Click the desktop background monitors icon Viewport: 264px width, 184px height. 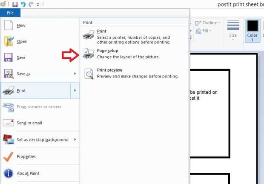pyautogui.click(x=9, y=139)
